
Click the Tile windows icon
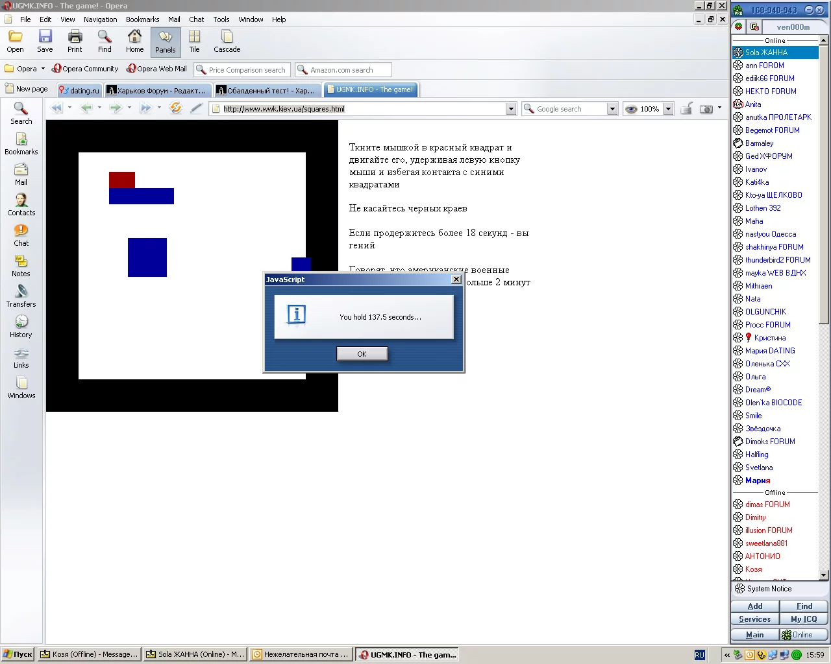(x=194, y=41)
